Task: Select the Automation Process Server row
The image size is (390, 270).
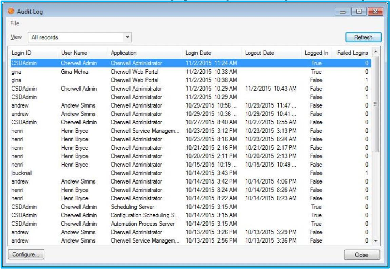Action: 191,224
